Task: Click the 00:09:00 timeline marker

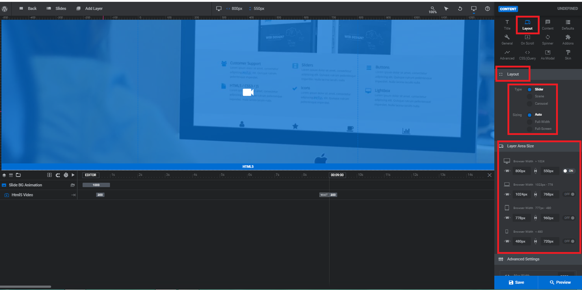Action: point(337,175)
